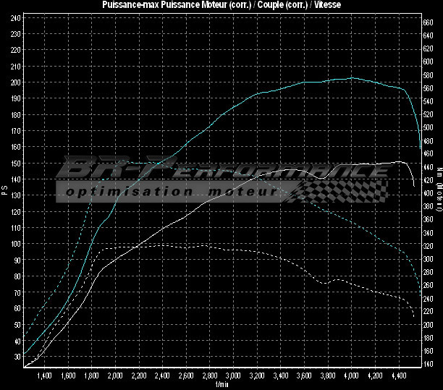Click the 4,400 tick on the x-axis
The image size is (443, 390).
pyautogui.click(x=399, y=377)
